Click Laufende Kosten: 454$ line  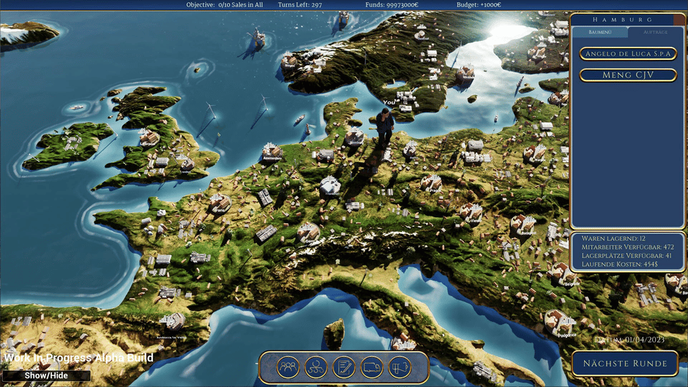[619, 264]
